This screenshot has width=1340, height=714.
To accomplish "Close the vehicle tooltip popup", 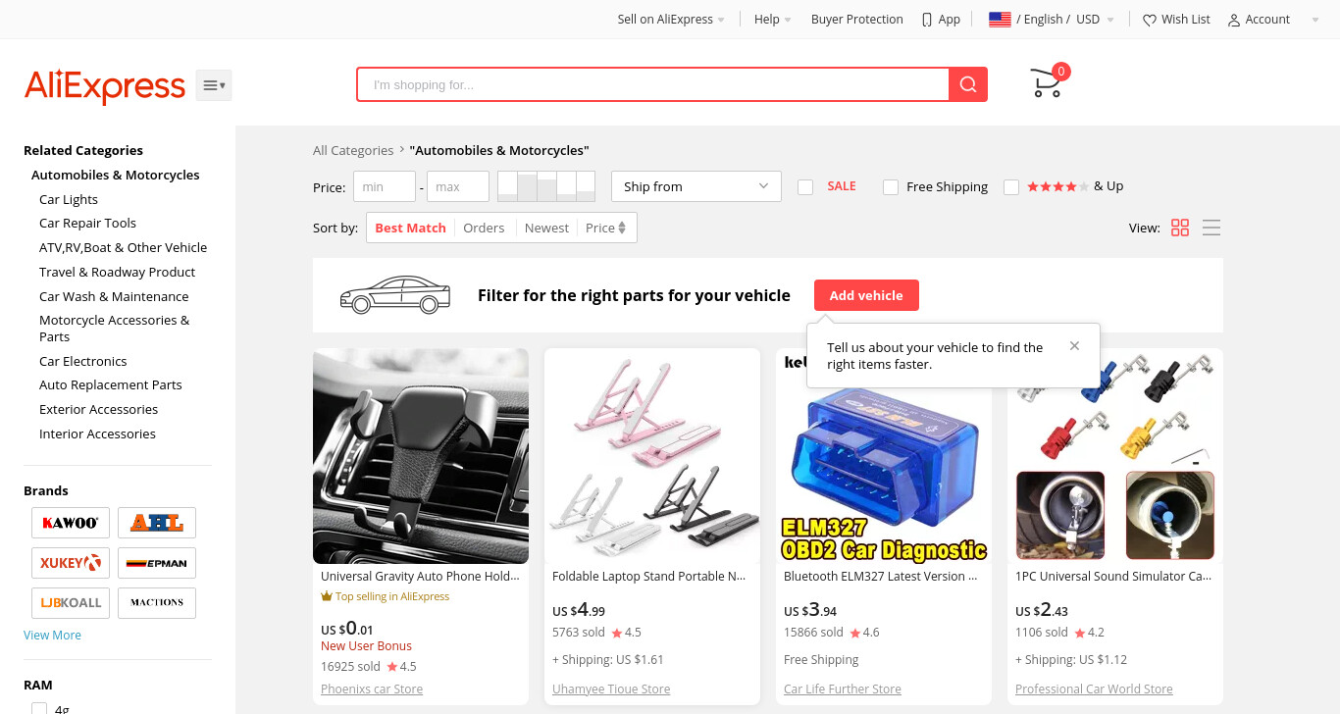I will pyautogui.click(x=1074, y=346).
